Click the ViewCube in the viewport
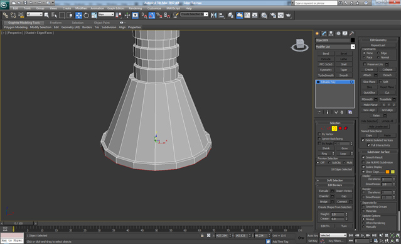 (x=300, y=45)
